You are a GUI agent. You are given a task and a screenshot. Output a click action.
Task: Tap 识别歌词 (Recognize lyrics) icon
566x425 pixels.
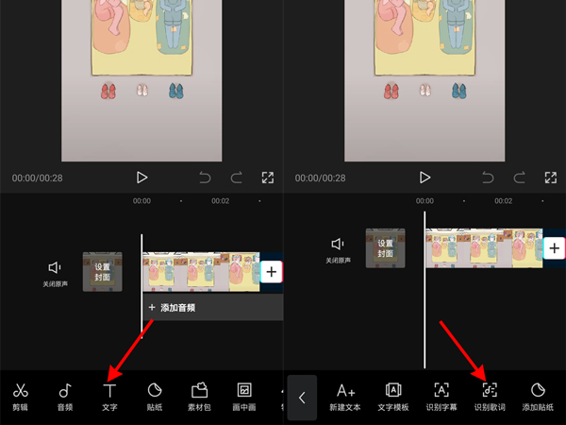click(x=489, y=397)
